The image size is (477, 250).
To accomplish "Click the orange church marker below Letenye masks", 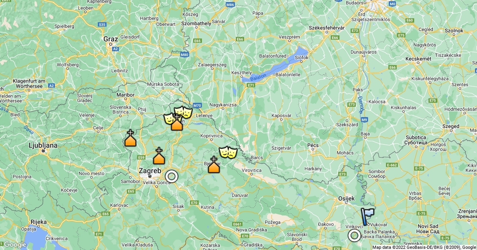I will pos(177,122).
